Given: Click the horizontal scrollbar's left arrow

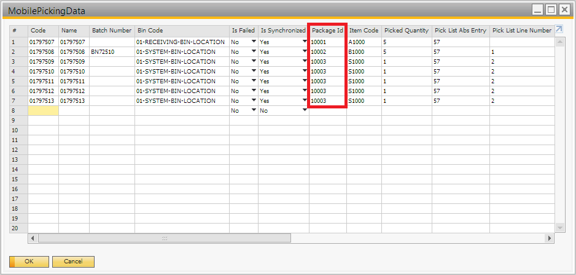Looking at the screenshot, I should [33, 238].
